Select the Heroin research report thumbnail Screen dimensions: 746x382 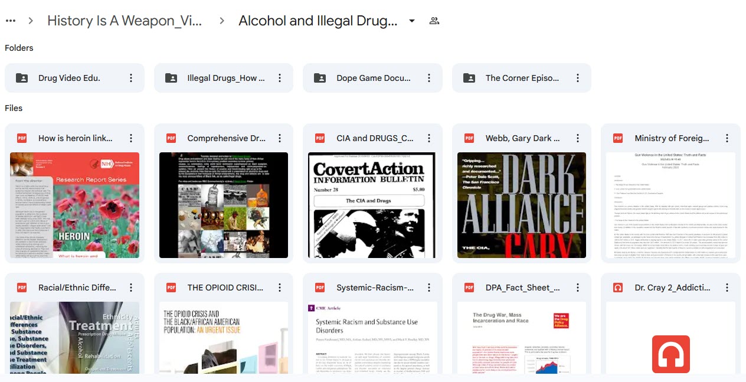click(x=74, y=205)
